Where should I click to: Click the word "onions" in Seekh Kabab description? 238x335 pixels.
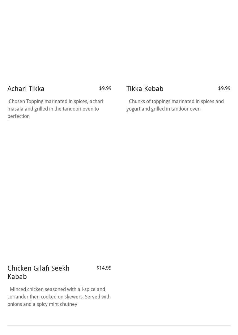[x=15, y=304]
